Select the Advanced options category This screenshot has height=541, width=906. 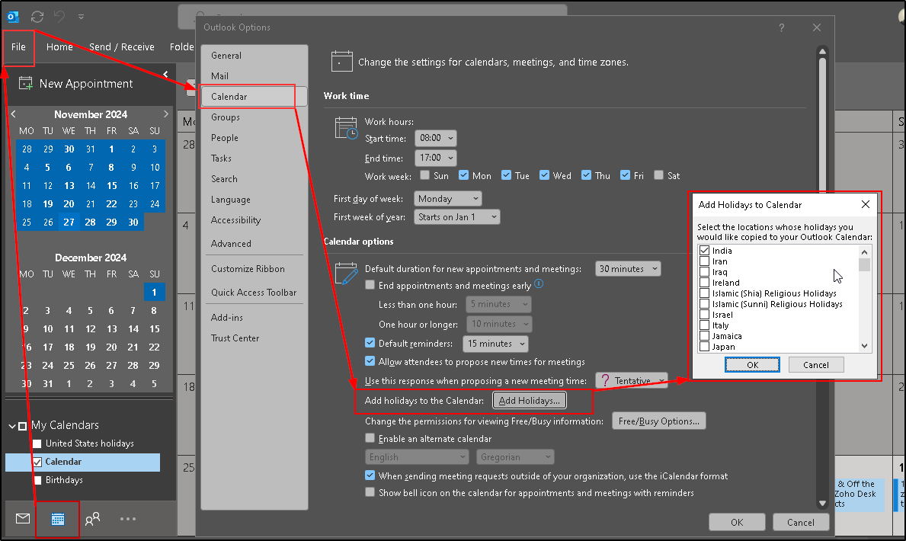[x=231, y=244]
